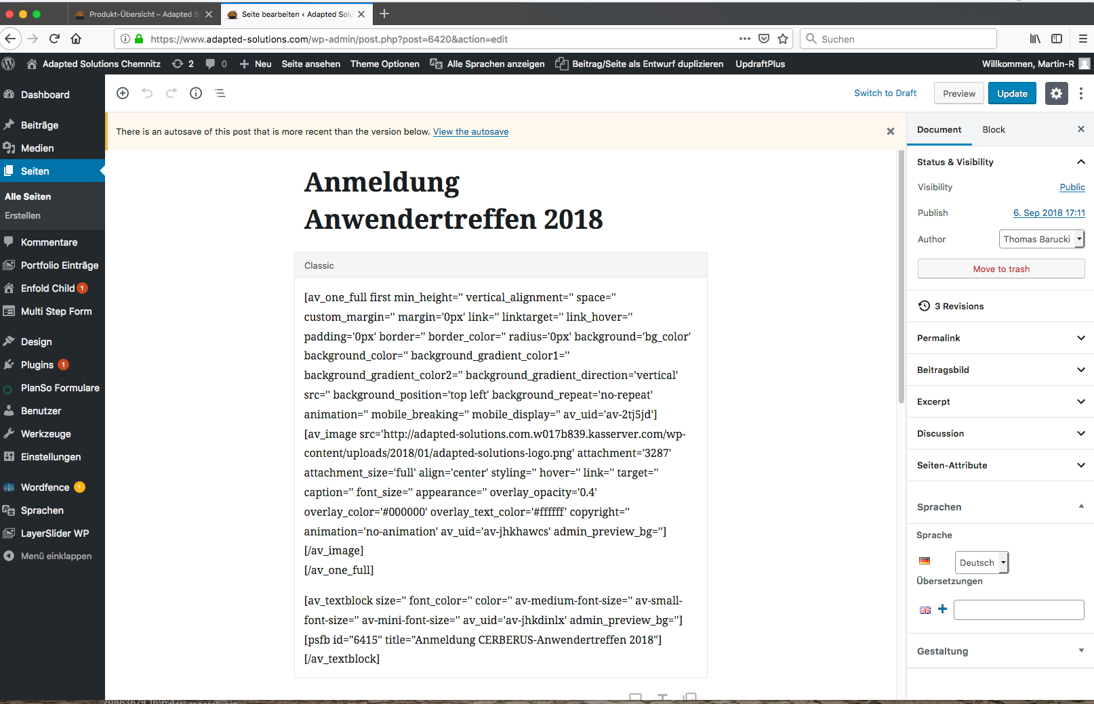This screenshot has height=704, width=1094.
Task: Click Theme Optionen in admin bar
Action: pos(384,64)
